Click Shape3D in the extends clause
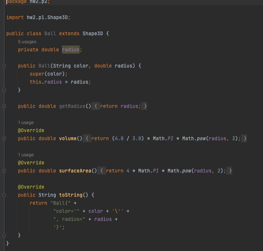Viewport: 263px width, 251px height. 92,33
